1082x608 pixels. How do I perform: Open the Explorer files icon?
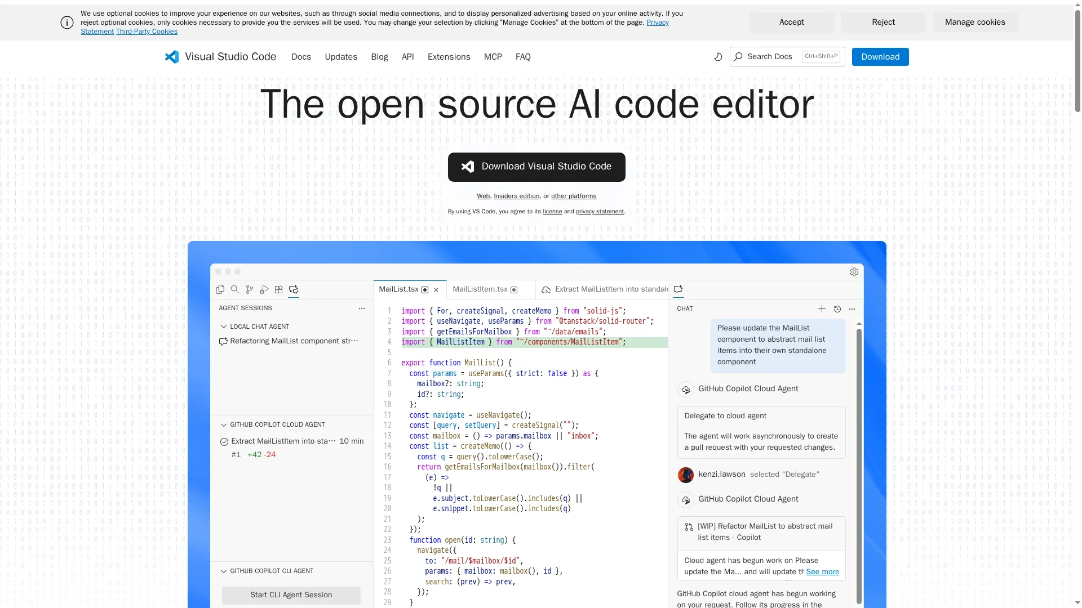(220, 289)
